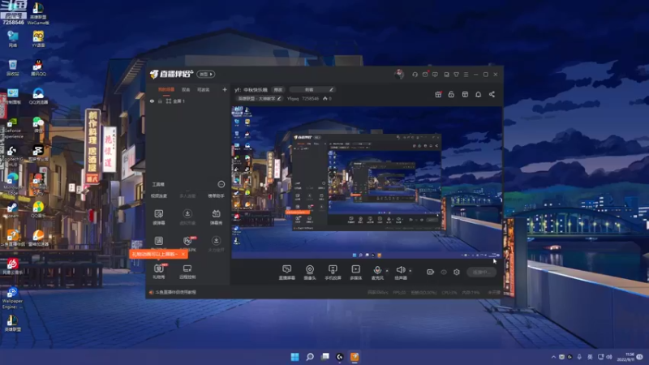This screenshot has height=365, width=649.
Task: Open the Windows Start button
Action: [x=294, y=357]
